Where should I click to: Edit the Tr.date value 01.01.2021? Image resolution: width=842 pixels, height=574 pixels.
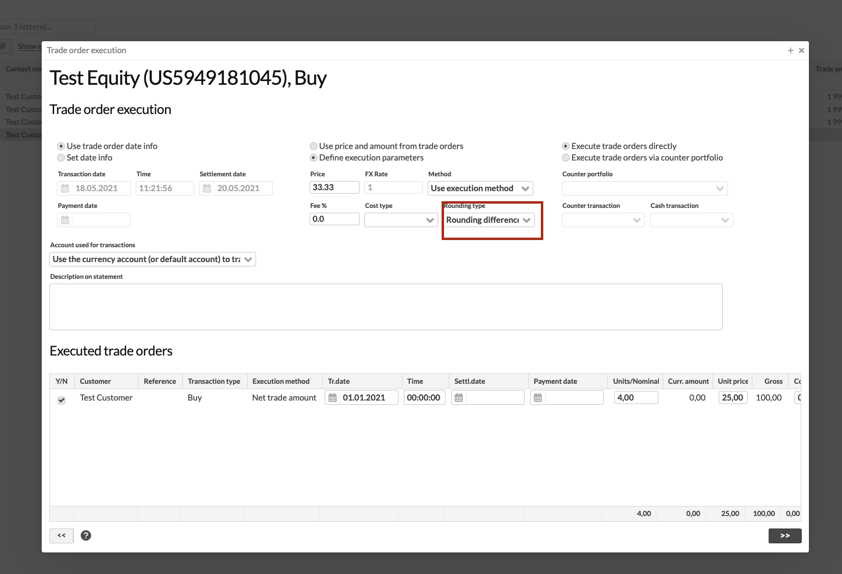pyautogui.click(x=368, y=398)
